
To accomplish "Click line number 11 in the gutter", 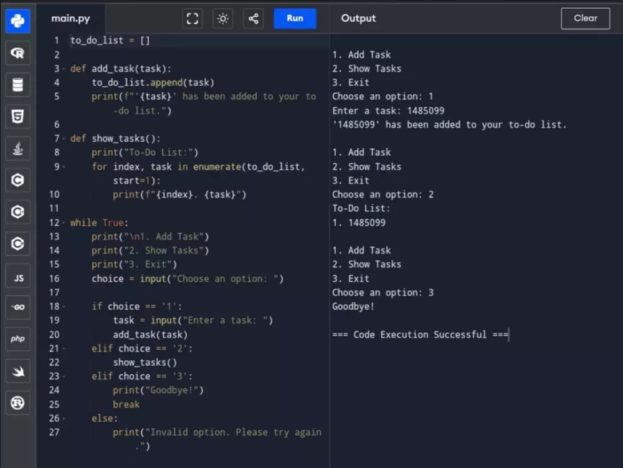I will (x=54, y=209).
